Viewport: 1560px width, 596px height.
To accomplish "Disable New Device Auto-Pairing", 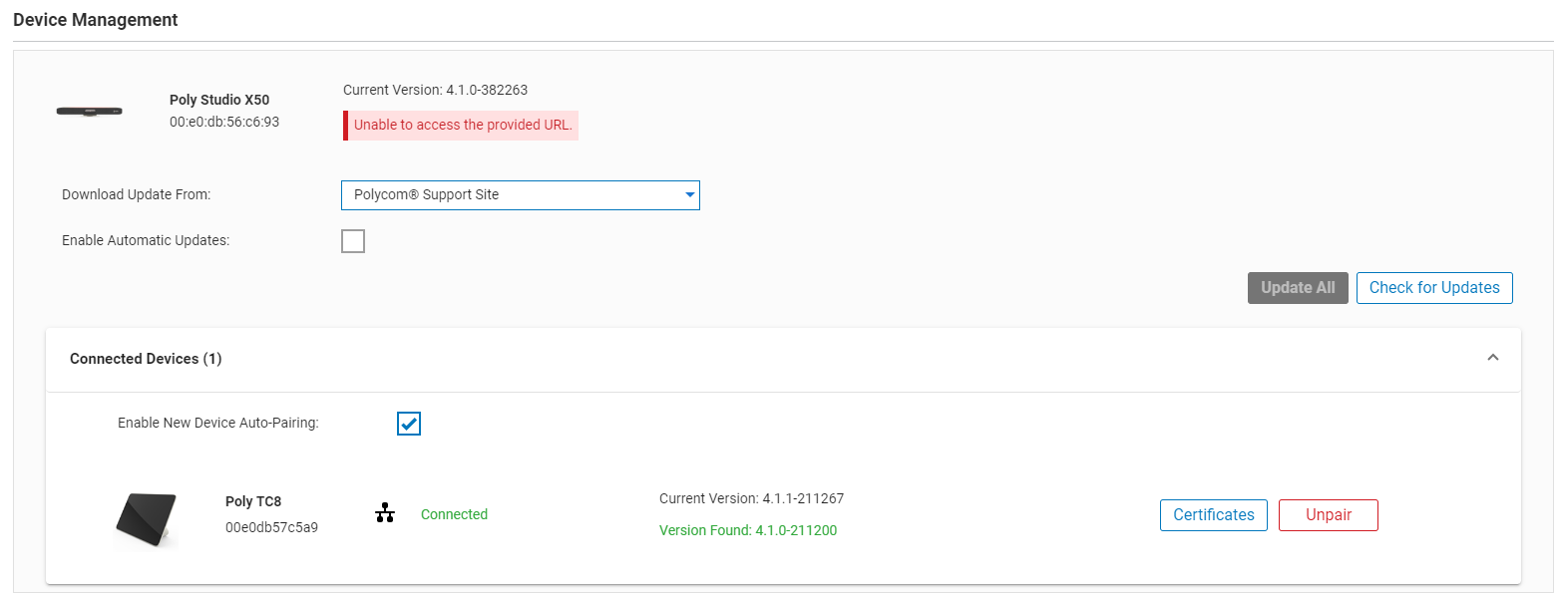I will click(x=408, y=423).
